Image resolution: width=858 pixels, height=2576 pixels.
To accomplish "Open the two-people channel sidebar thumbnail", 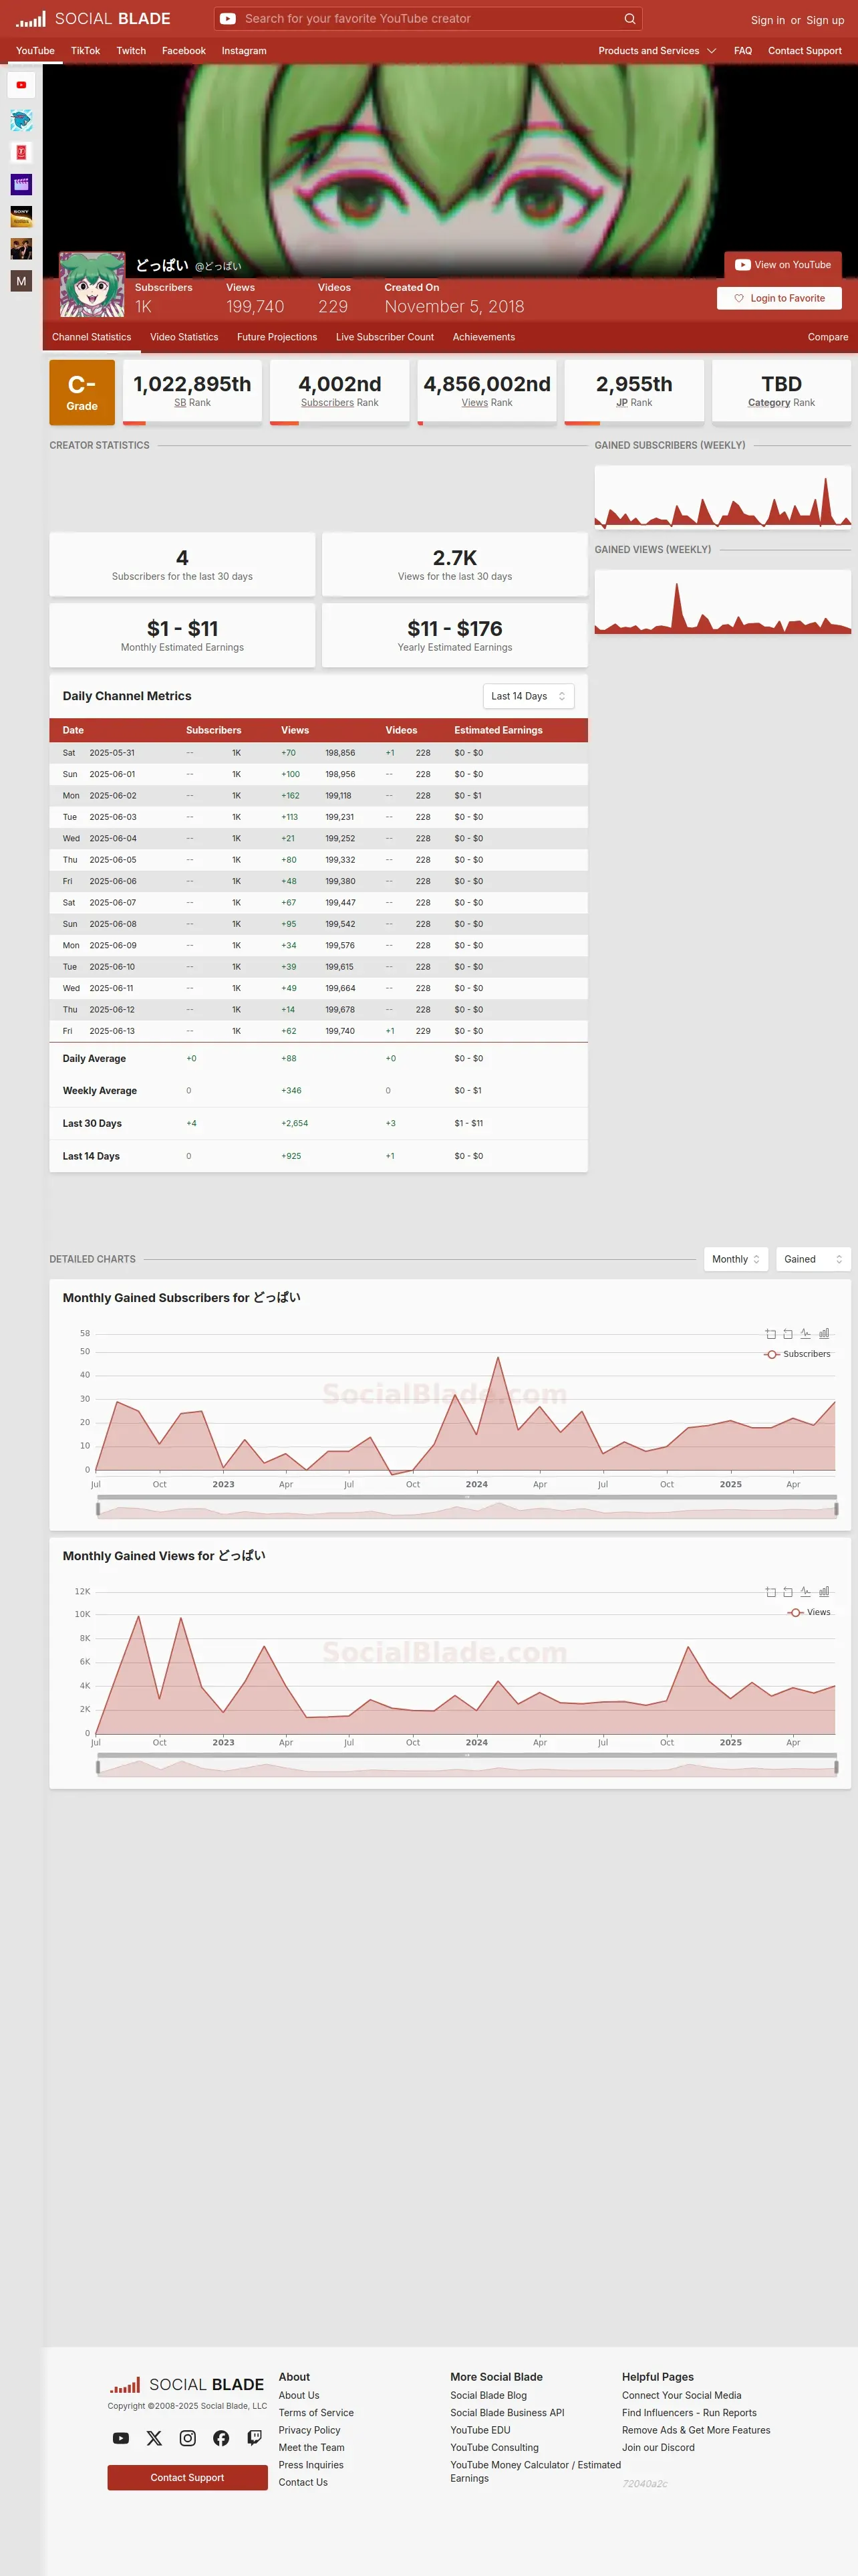I will click(x=21, y=248).
